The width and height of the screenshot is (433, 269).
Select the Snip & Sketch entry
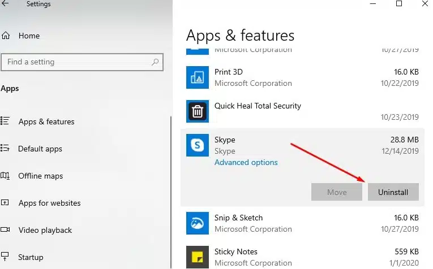pyautogui.click(x=302, y=223)
